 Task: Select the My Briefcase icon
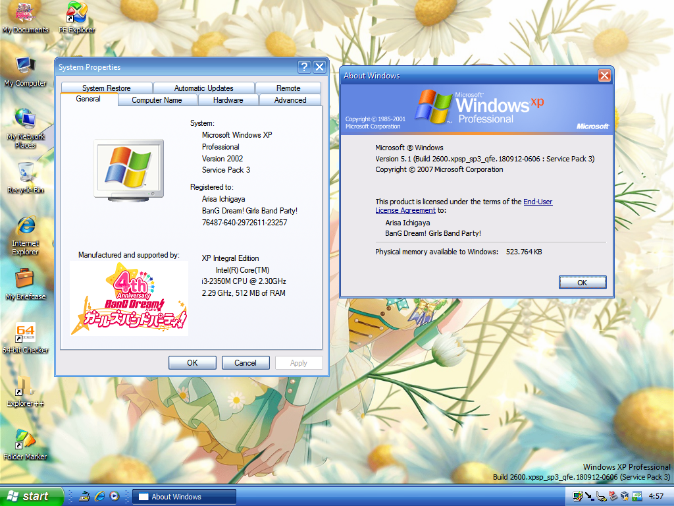[x=25, y=285]
